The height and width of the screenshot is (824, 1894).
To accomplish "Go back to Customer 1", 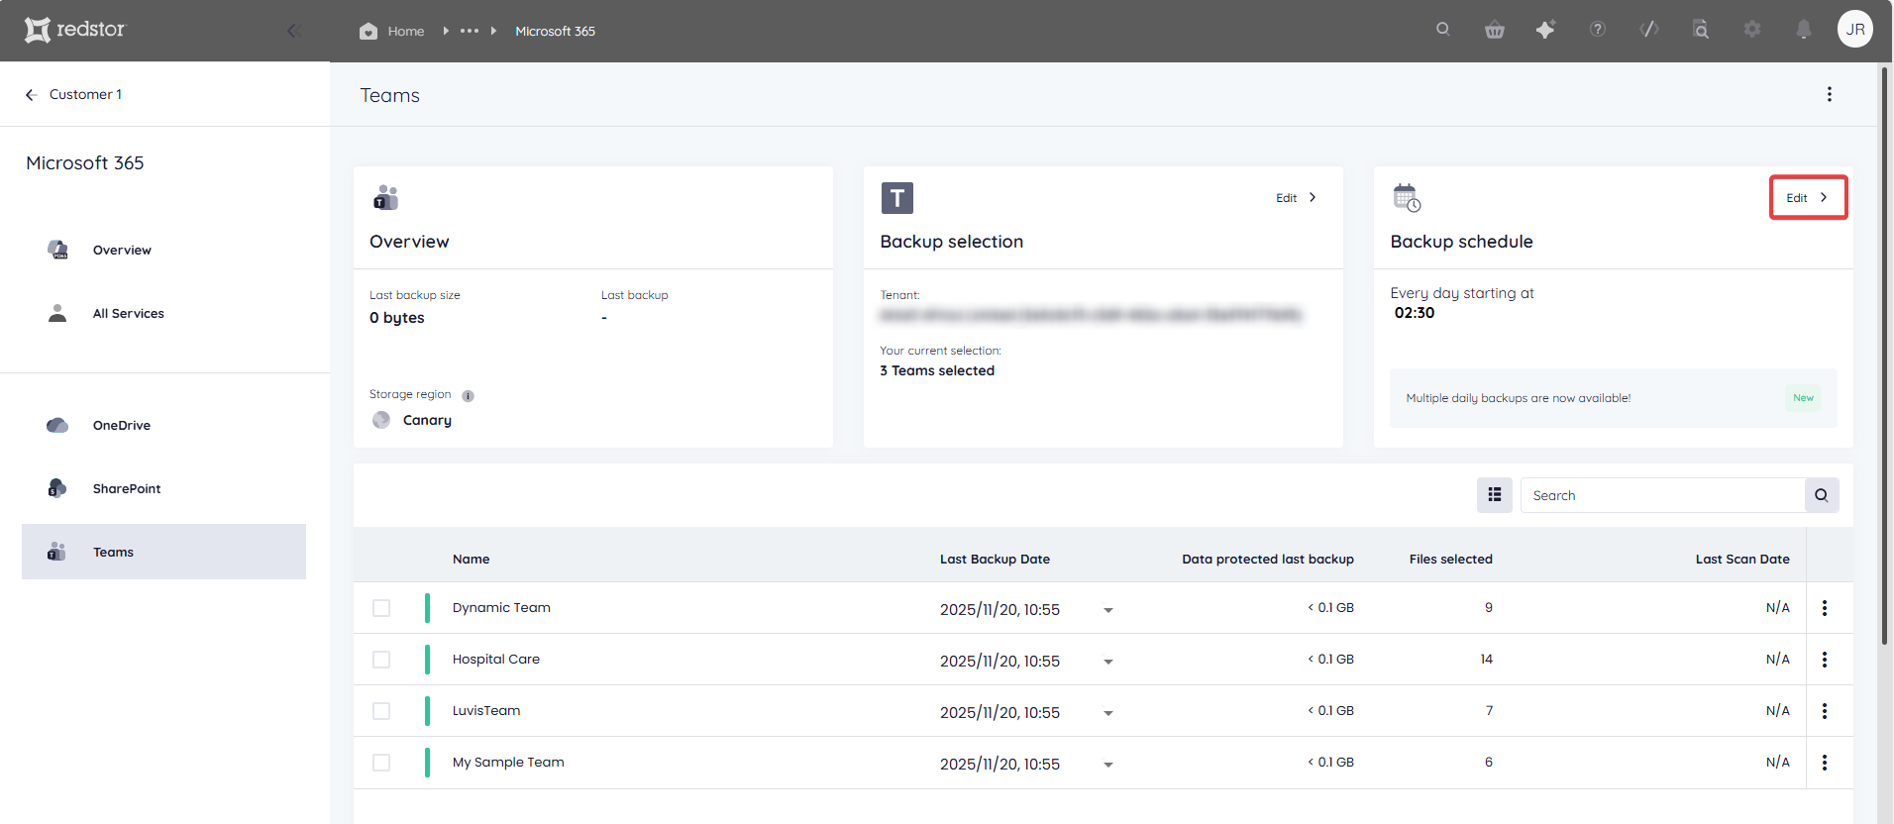I will [73, 94].
